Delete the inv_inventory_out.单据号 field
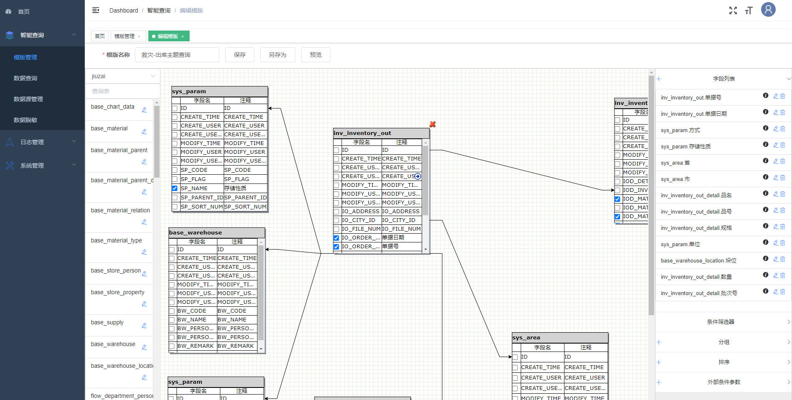Image resolution: width=792 pixels, height=400 pixels. 783,96
